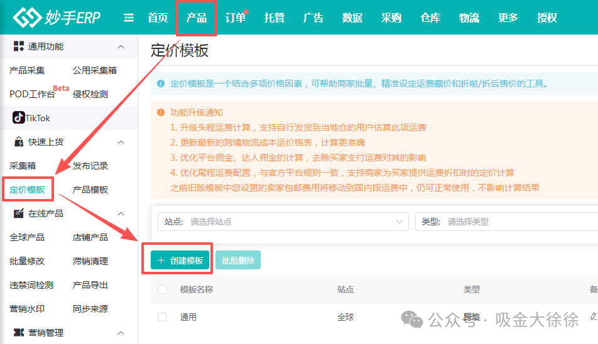Collapse the 在线产品 section chevron
The image size is (598, 344).
click(121, 213)
